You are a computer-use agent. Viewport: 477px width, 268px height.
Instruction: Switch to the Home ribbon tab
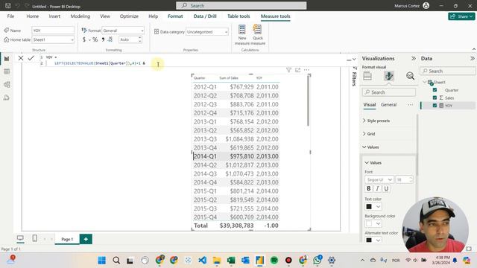pos(32,16)
